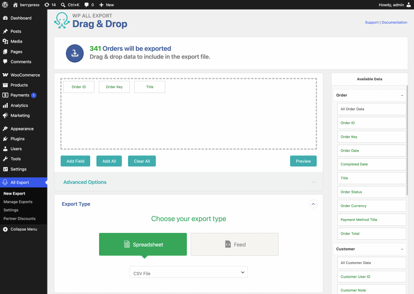Image resolution: width=414 pixels, height=294 pixels.
Task: Click Completed Date in Available Data
Action: pos(371,164)
